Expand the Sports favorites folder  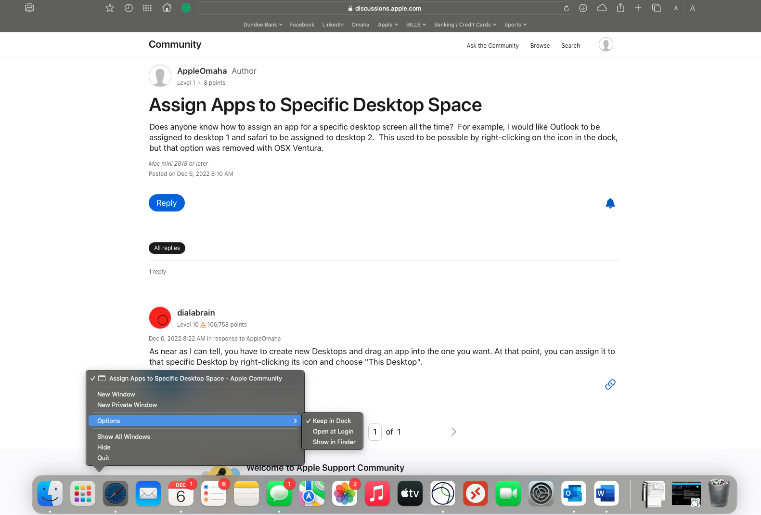516,25
